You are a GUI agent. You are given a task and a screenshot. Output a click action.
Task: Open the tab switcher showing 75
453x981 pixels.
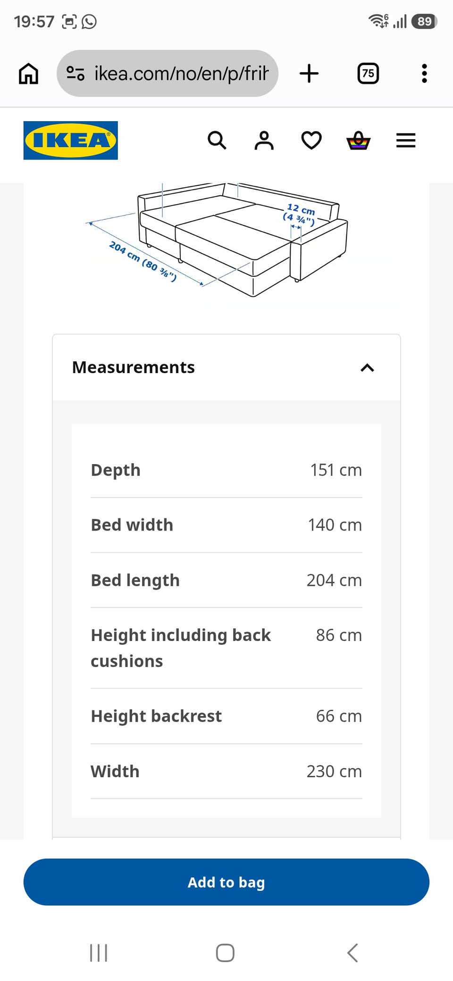tap(368, 74)
